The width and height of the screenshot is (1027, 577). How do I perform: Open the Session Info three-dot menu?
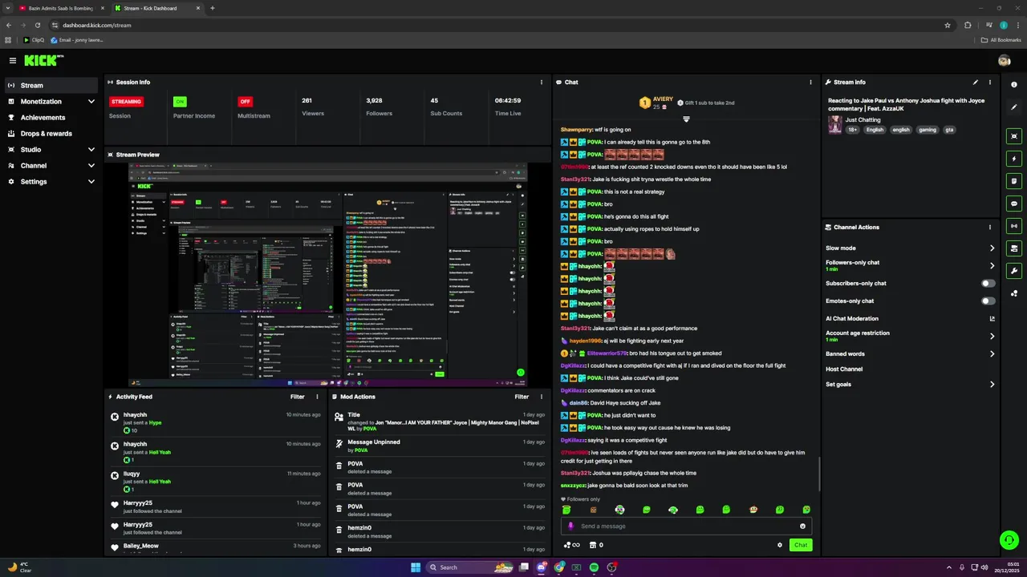[542, 82]
